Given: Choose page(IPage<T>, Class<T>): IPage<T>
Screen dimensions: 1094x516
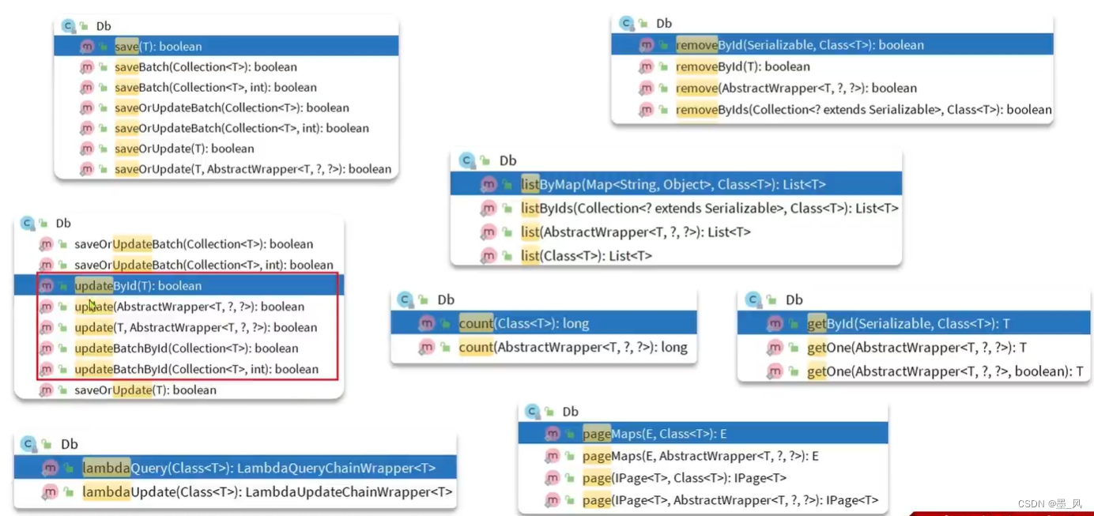Looking at the screenshot, I should pyautogui.click(x=685, y=478).
